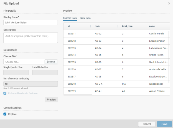173x128 pixels.
Task: Select the Canillo Parish row
Action: pyautogui.click(x=116, y=34)
